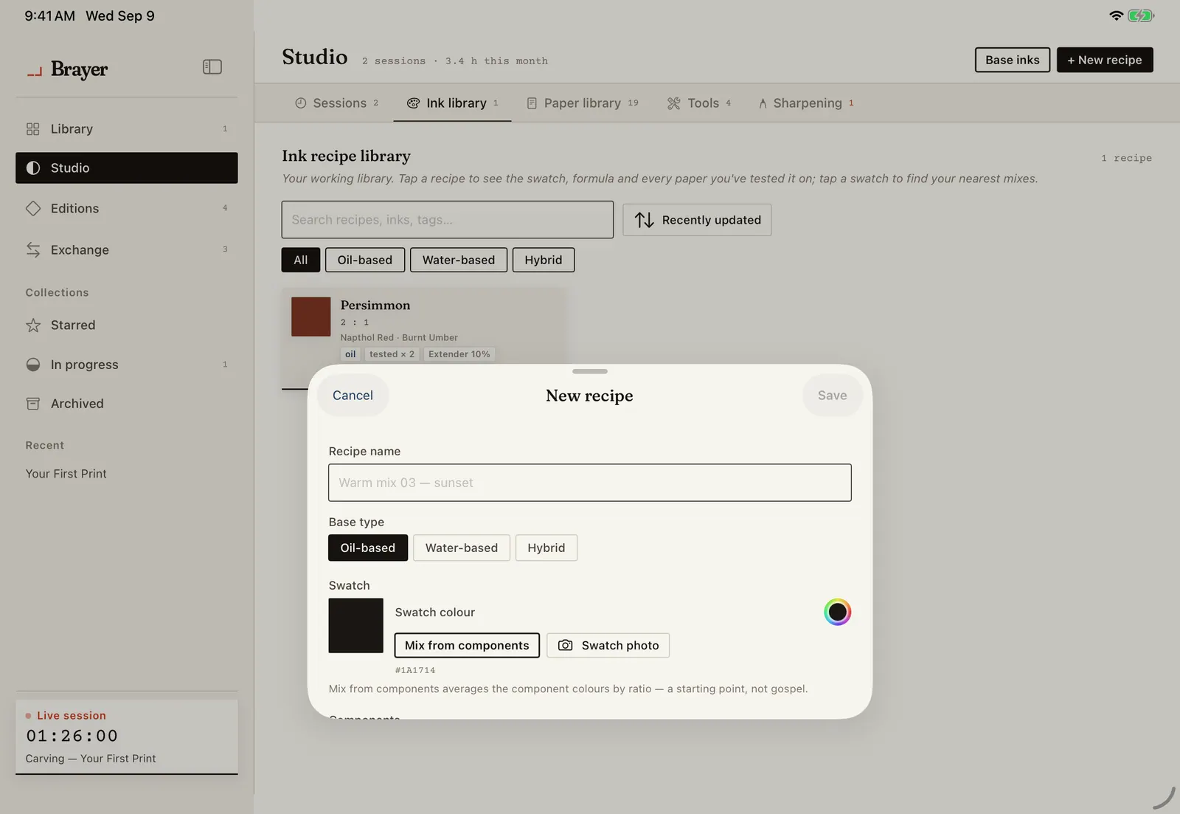Select Water-based base type in dialog
This screenshot has height=814, width=1180.
pyautogui.click(x=462, y=548)
